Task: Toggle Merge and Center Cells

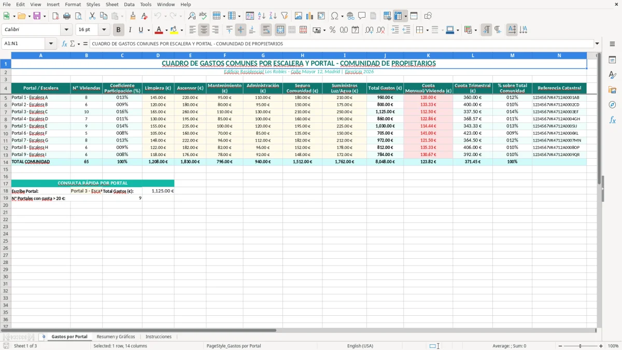Action: click(280, 30)
